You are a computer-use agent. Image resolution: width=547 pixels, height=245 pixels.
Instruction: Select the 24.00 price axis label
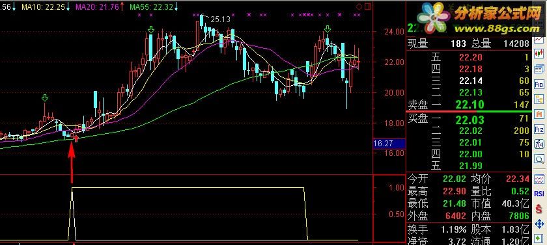coord(394,32)
